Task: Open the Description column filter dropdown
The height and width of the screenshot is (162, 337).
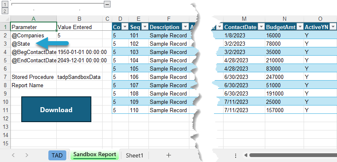Action: [x=185, y=27]
